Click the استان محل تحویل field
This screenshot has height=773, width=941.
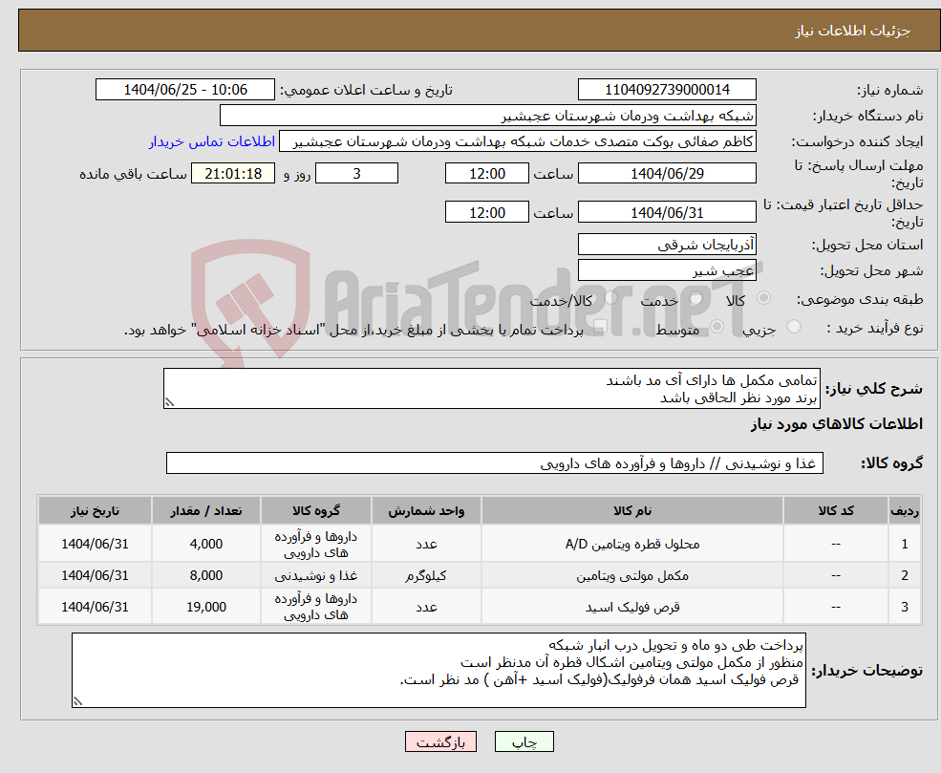tap(667, 245)
